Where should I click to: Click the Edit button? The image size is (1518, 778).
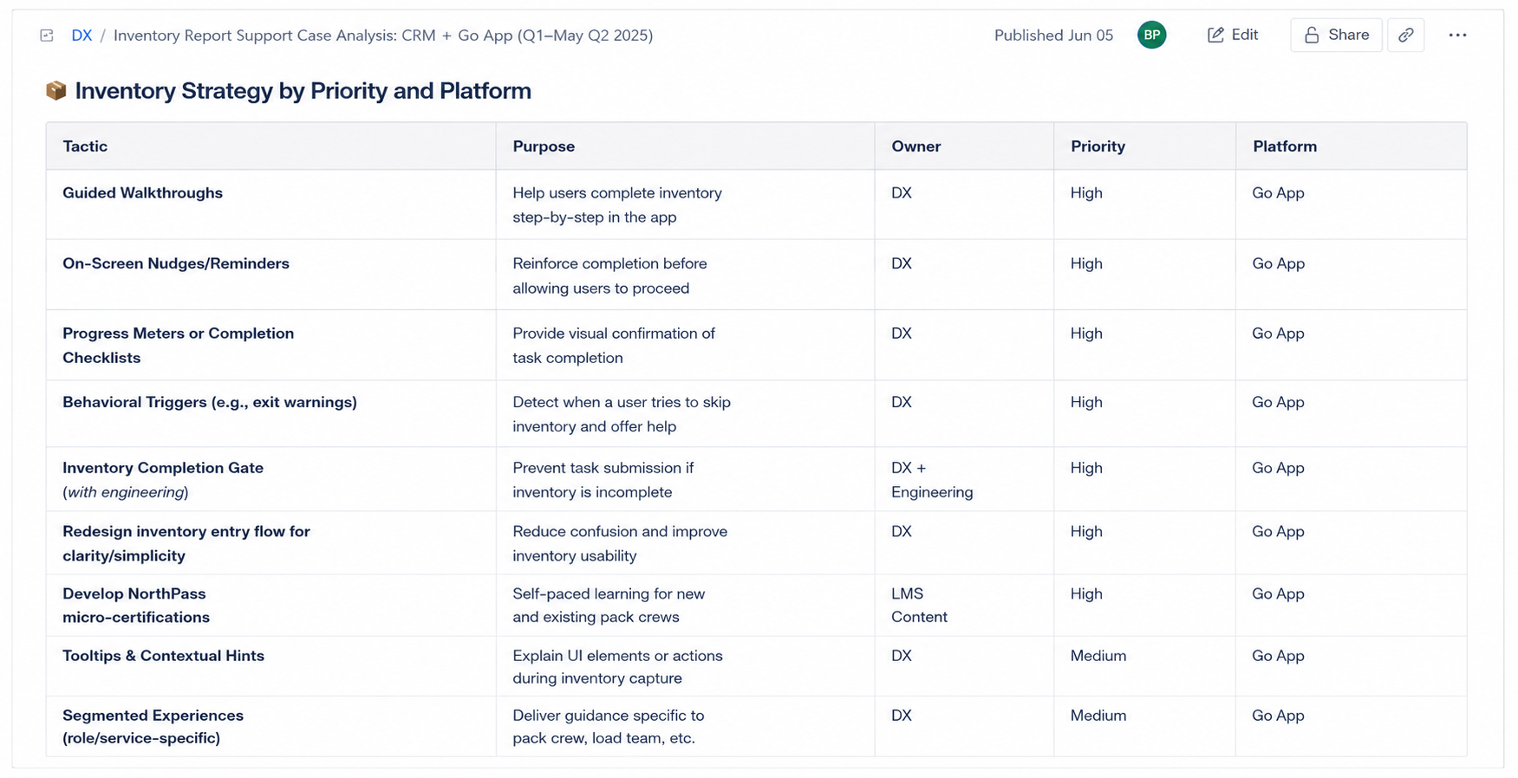pos(1233,35)
